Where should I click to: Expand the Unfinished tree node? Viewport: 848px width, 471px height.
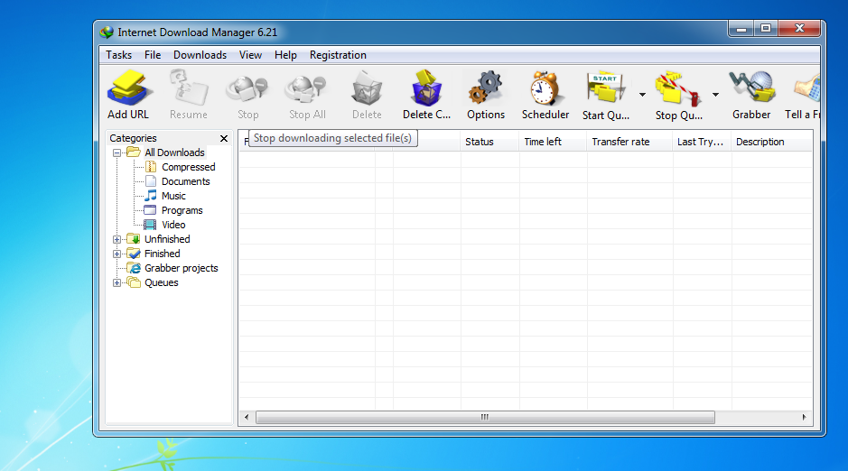pos(116,239)
